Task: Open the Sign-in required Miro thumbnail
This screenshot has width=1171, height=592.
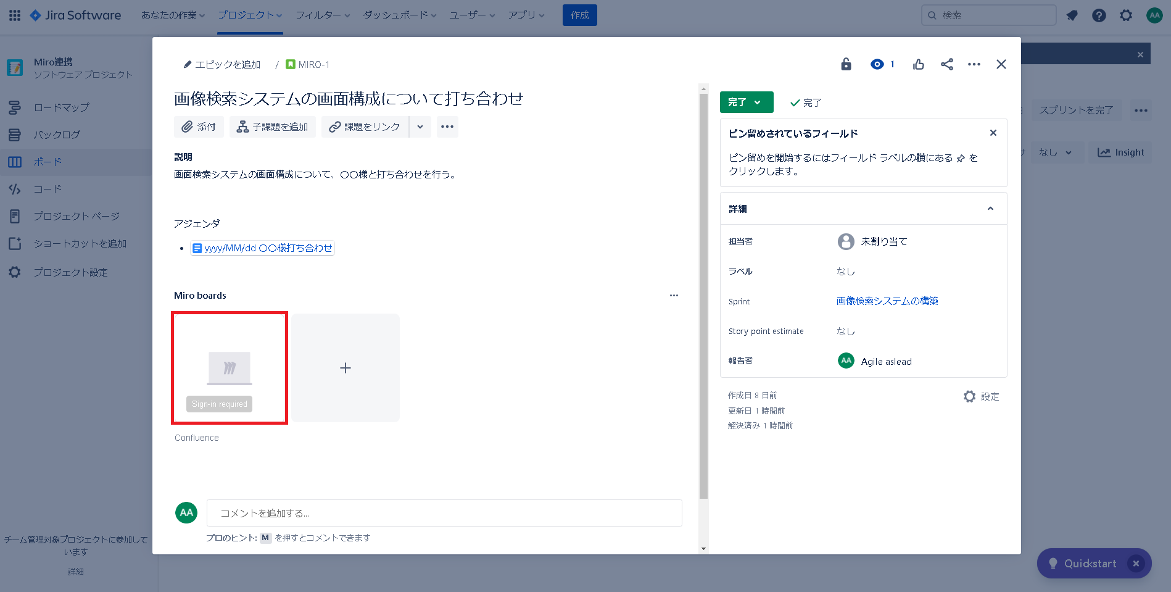Action: [230, 368]
